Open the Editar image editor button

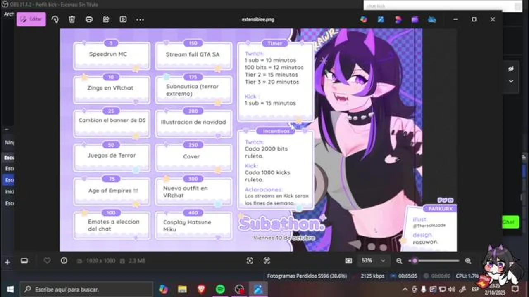(x=31, y=19)
